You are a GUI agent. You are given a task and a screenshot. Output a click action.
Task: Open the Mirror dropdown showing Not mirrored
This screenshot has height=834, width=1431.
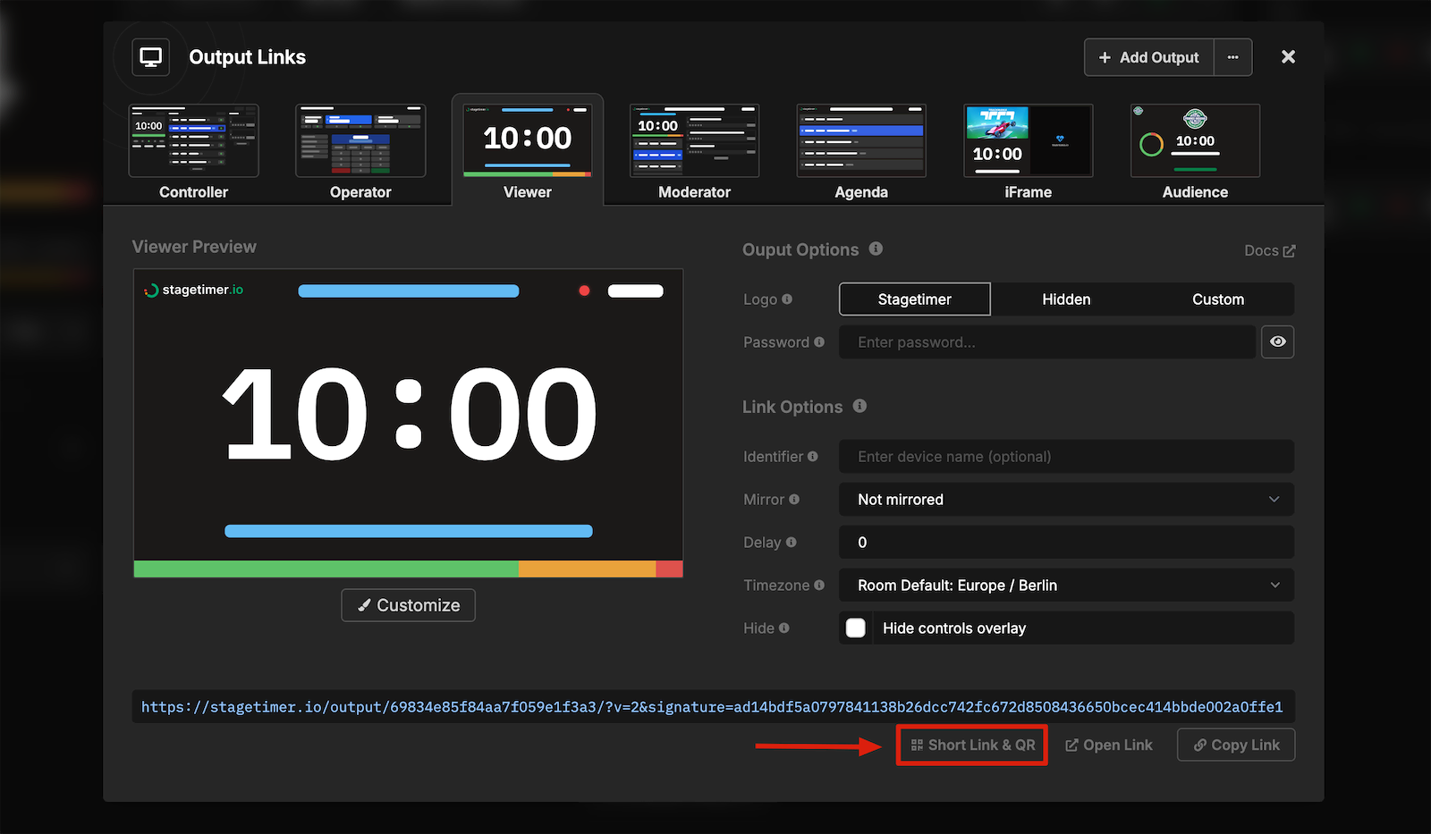click(x=1065, y=499)
